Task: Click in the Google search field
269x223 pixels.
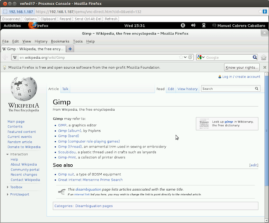Action: [x=229, y=57]
